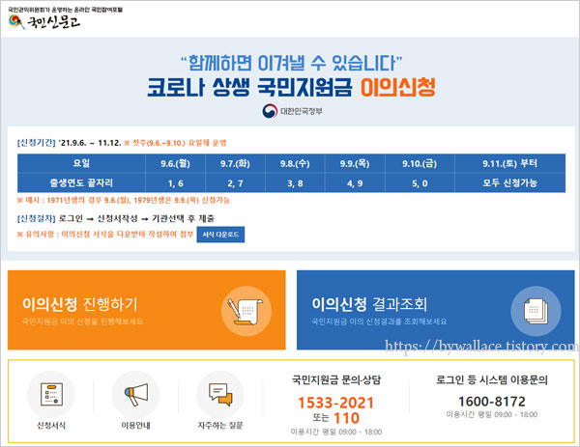The image size is (580, 447).
Task: Click the 9.6.(월) table header cell
Action: [x=175, y=164]
